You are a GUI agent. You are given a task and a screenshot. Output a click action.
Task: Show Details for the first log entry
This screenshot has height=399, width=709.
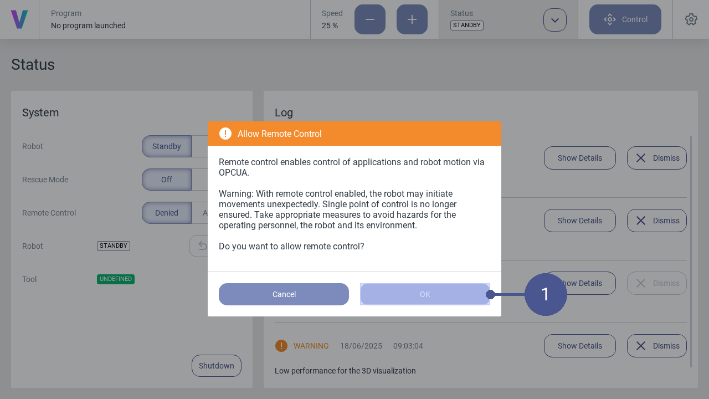click(580, 158)
